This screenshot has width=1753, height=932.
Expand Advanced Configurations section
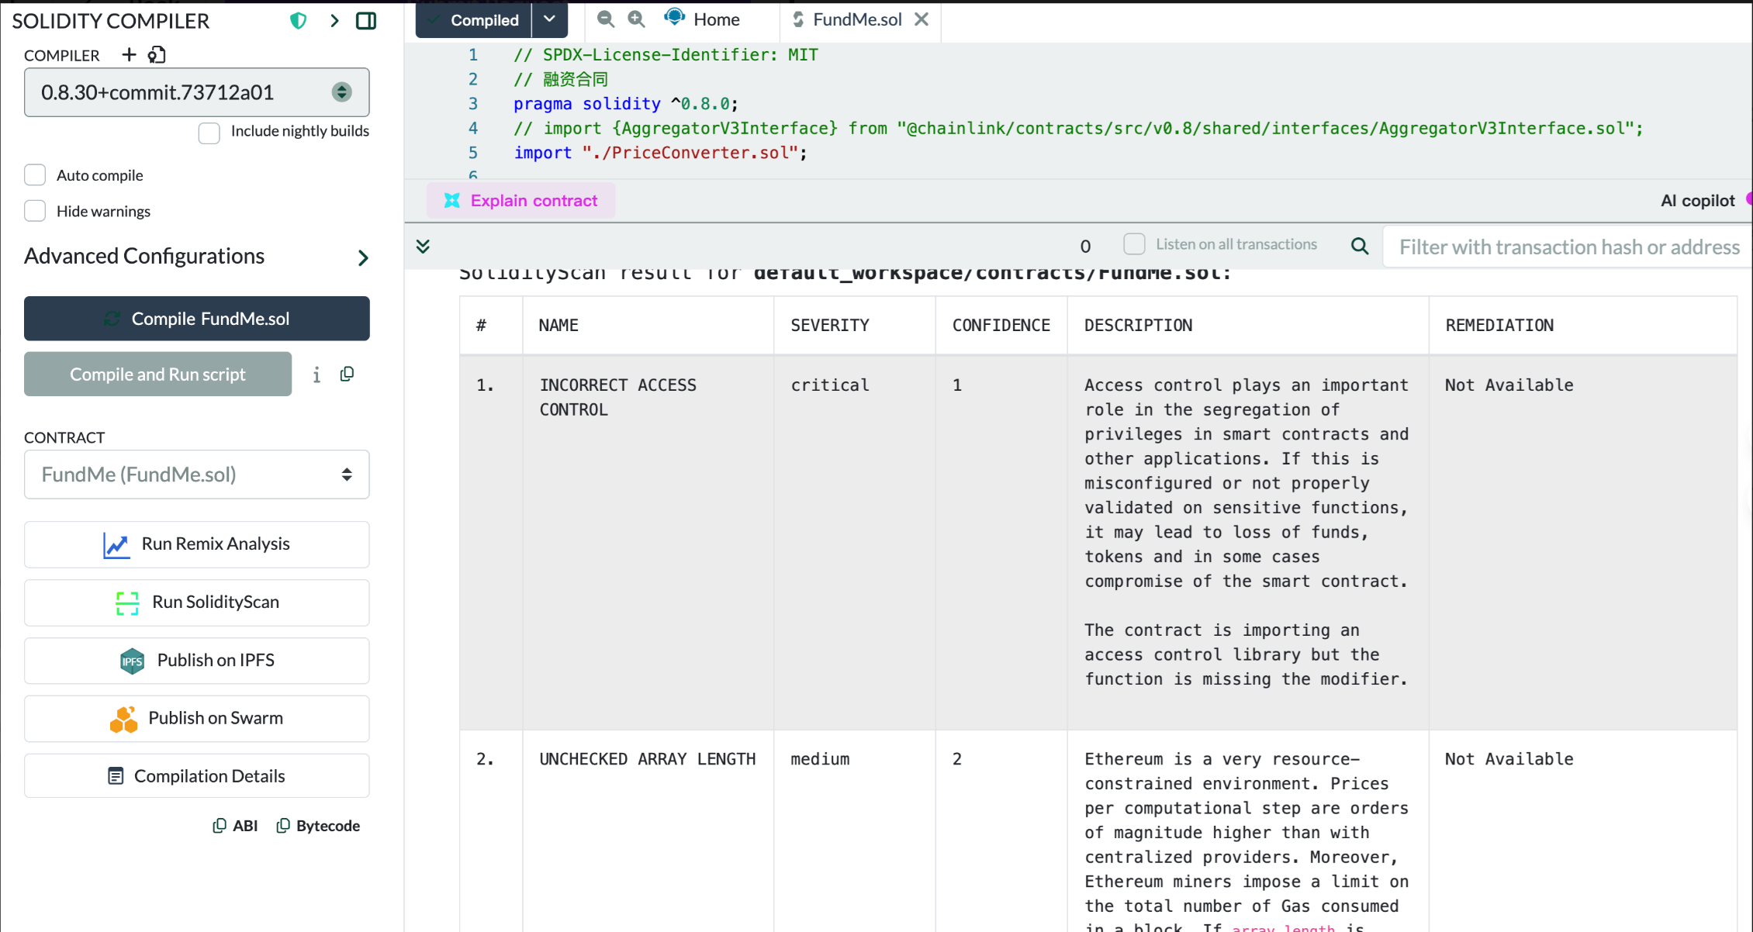[196, 257]
